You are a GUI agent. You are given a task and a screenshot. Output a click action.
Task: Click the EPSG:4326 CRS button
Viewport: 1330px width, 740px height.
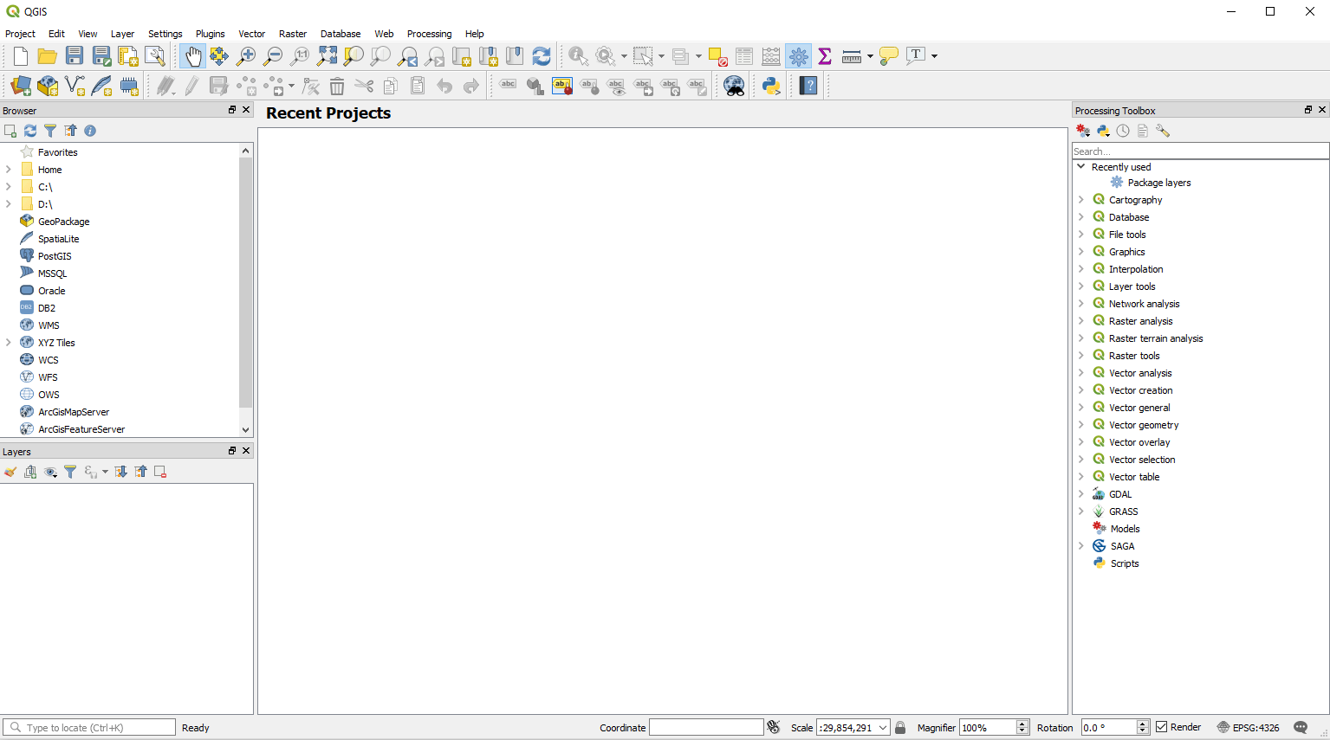pyautogui.click(x=1248, y=727)
